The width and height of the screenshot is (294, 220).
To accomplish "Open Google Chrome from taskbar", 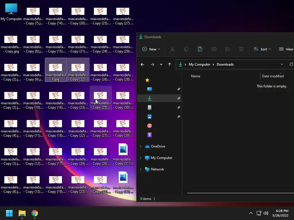I will pos(35,213).
